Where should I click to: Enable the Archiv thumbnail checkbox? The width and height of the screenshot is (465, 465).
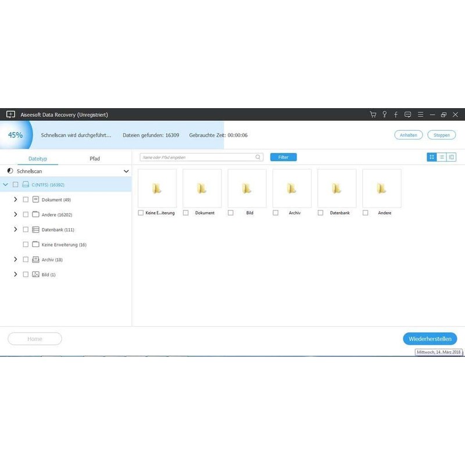point(275,213)
